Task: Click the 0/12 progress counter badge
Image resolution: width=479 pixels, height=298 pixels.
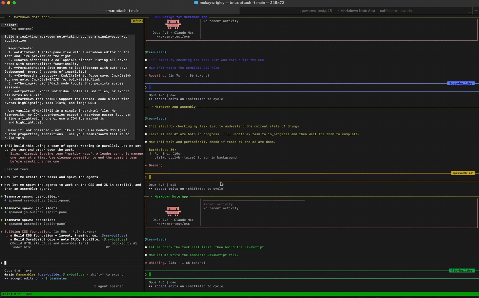Action: (x=137, y=21)
